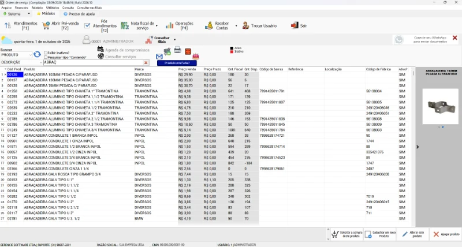The width and height of the screenshot is (462, 247).
Task: Click the birthday cake icon
Action: pos(196,55)
